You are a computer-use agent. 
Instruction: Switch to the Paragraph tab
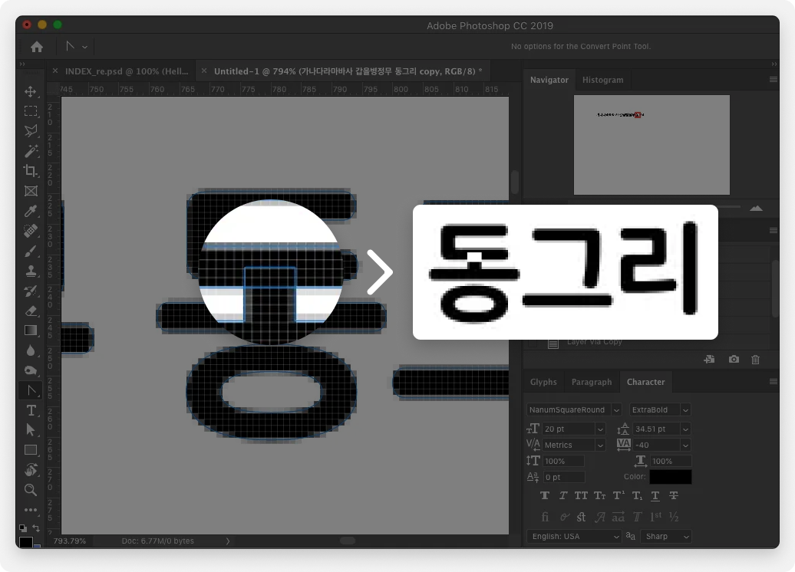click(x=592, y=382)
